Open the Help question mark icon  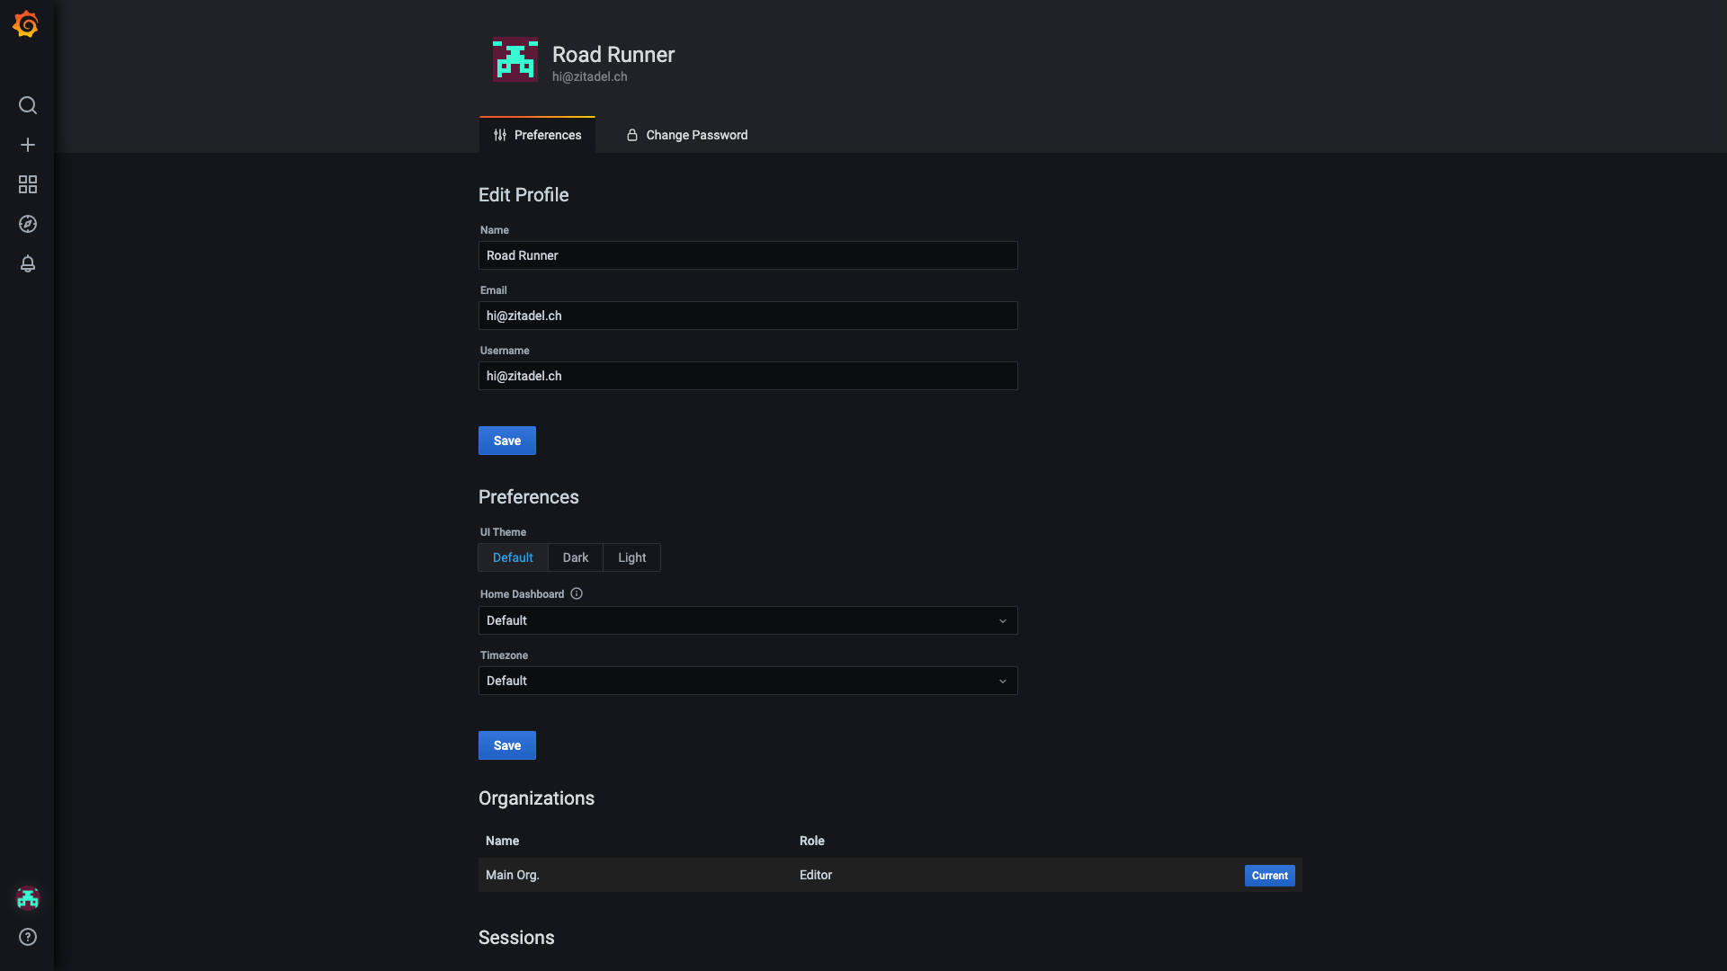click(28, 937)
